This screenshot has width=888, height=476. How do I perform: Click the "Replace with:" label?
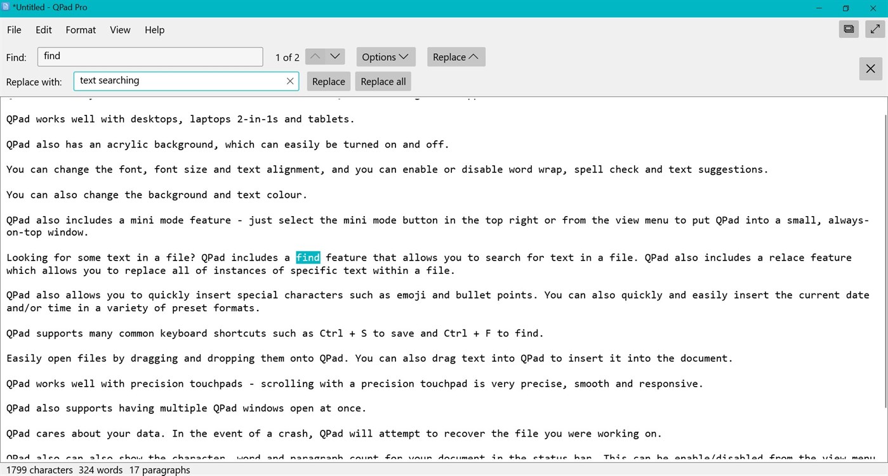click(x=34, y=82)
